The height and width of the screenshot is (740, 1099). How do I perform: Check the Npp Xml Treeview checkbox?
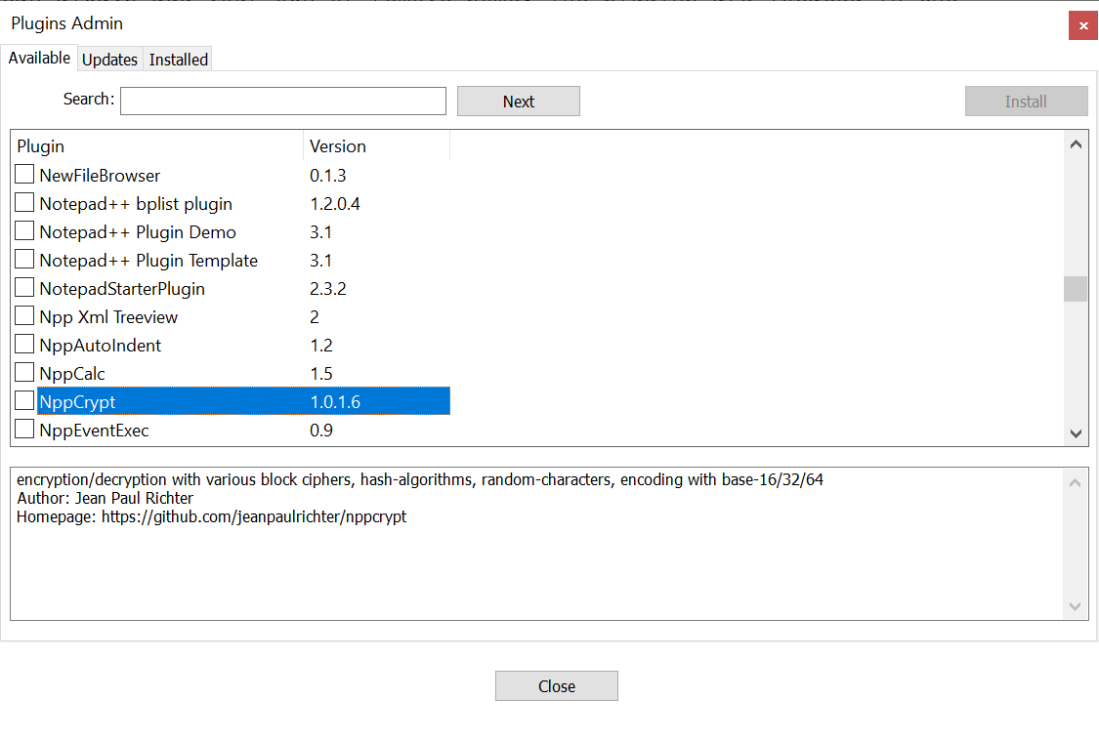pos(24,317)
